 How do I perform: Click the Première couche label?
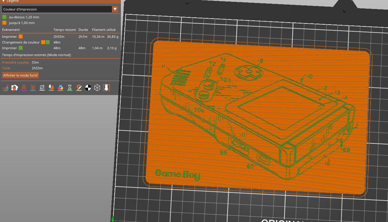tap(16, 62)
